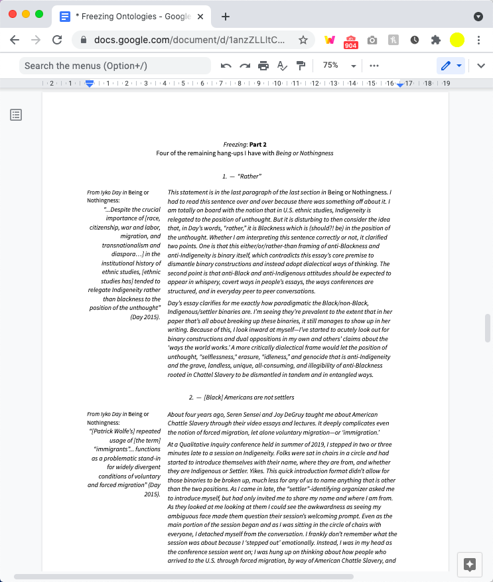Bookmark this page with star icon
The image size is (493, 582).
click(303, 40)
